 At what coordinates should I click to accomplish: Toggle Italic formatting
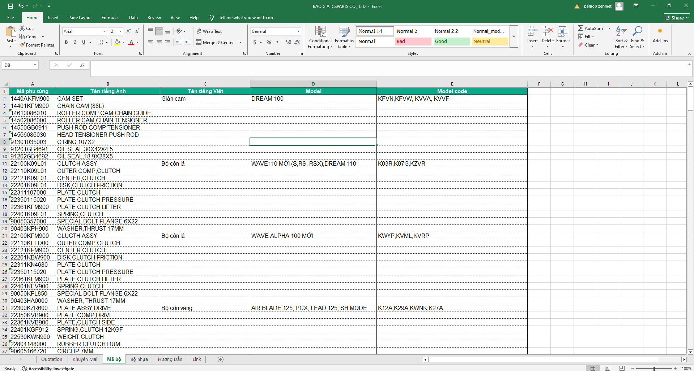75,42
